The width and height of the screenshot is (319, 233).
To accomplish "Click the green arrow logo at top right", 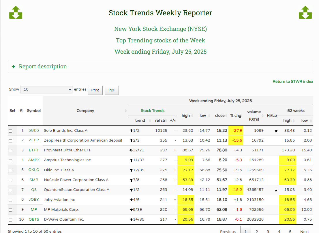I will click(x=305, y=12).
